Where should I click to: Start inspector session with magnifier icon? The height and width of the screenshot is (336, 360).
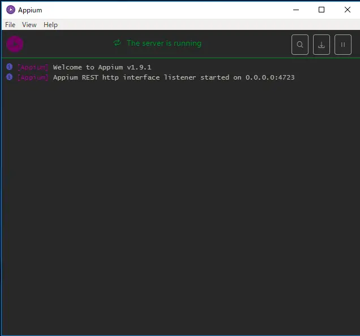300,45
